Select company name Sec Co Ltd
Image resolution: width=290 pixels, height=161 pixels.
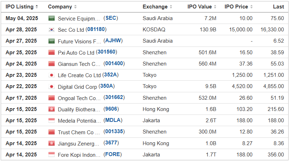point(71,30)
